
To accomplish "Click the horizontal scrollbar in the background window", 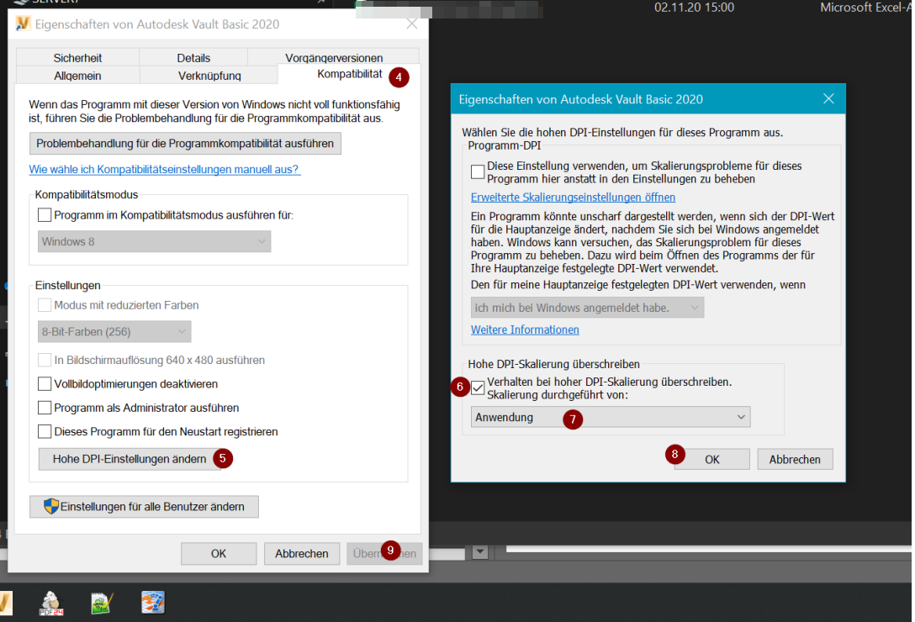I will 708,549.
